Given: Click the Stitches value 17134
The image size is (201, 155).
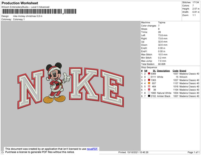Looking at the screenshot, I should (196, 2).
